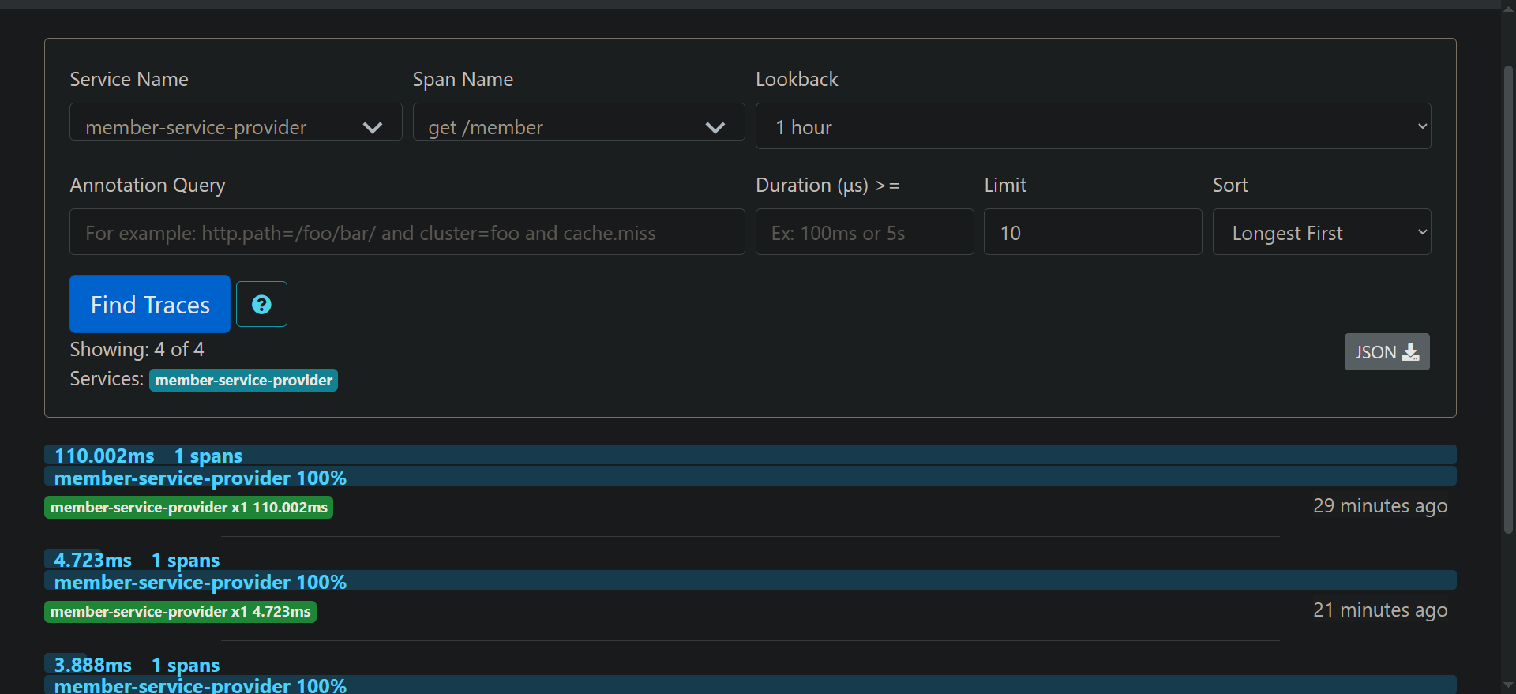Click the member-service-provider services tag
This screenshot has height=694, width=1516.
coord(243,381)
